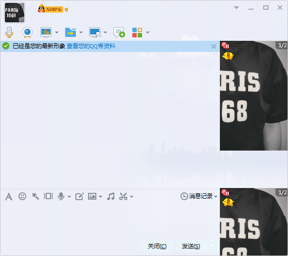This screenshot has height=256, width=288.
Task: Send a window shake nudge
Action: click(x=49, y=196)
